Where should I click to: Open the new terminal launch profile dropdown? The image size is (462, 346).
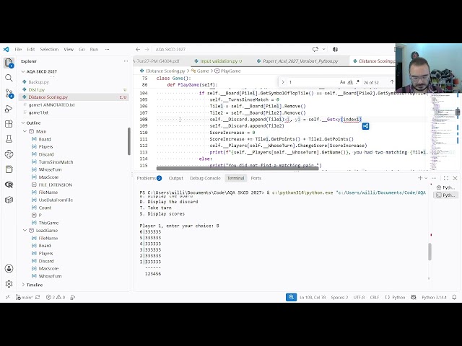pos(426,178)
